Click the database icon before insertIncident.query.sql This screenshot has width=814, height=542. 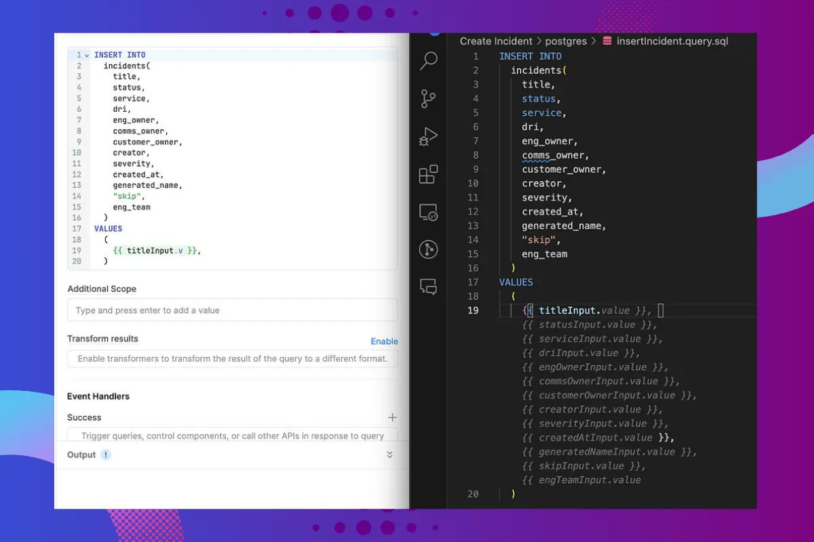pyautogui.click(x=607, y=41)
